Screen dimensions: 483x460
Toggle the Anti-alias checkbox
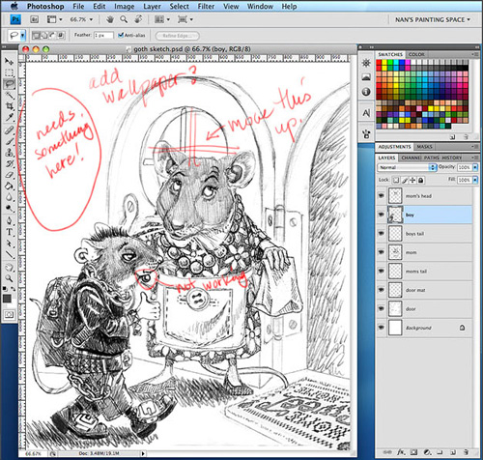pyautogui.click(x=121, y=35)
